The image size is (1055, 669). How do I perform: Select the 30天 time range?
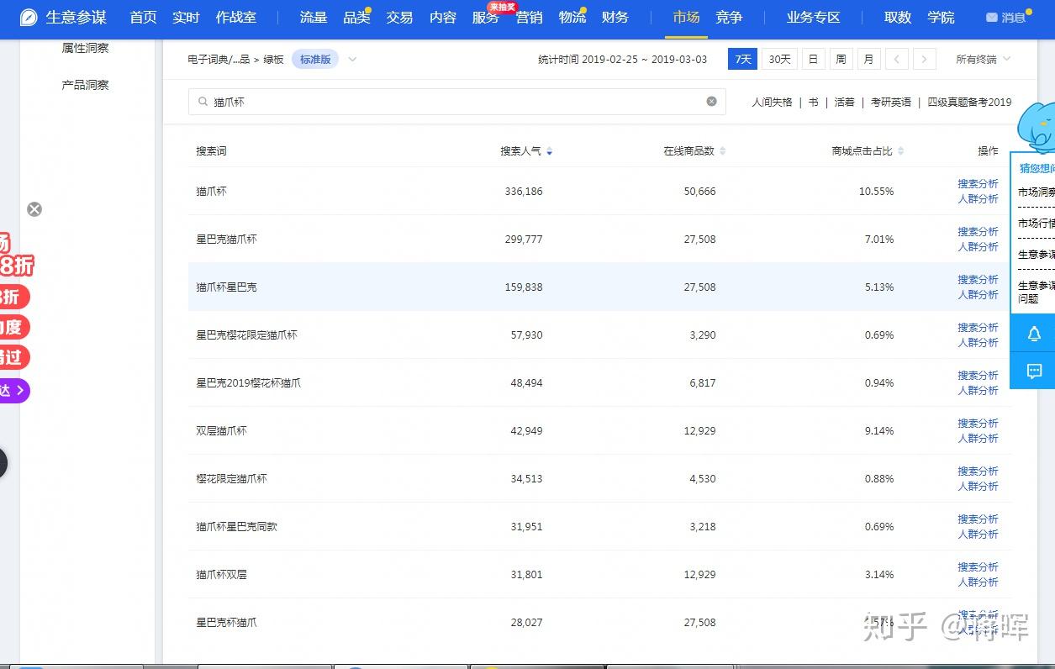(x=780, y=59)
